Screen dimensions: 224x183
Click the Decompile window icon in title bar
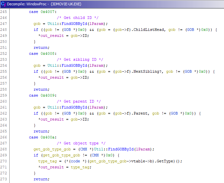click(3, 4)
